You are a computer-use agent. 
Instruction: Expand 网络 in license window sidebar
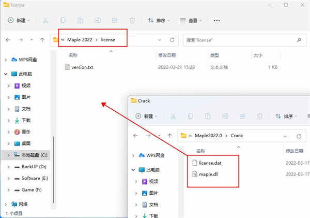[6, 204]
